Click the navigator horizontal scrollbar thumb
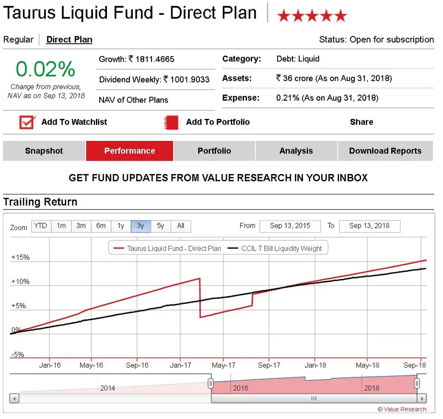Screen dimensions: 443x419 pos(314,399)
